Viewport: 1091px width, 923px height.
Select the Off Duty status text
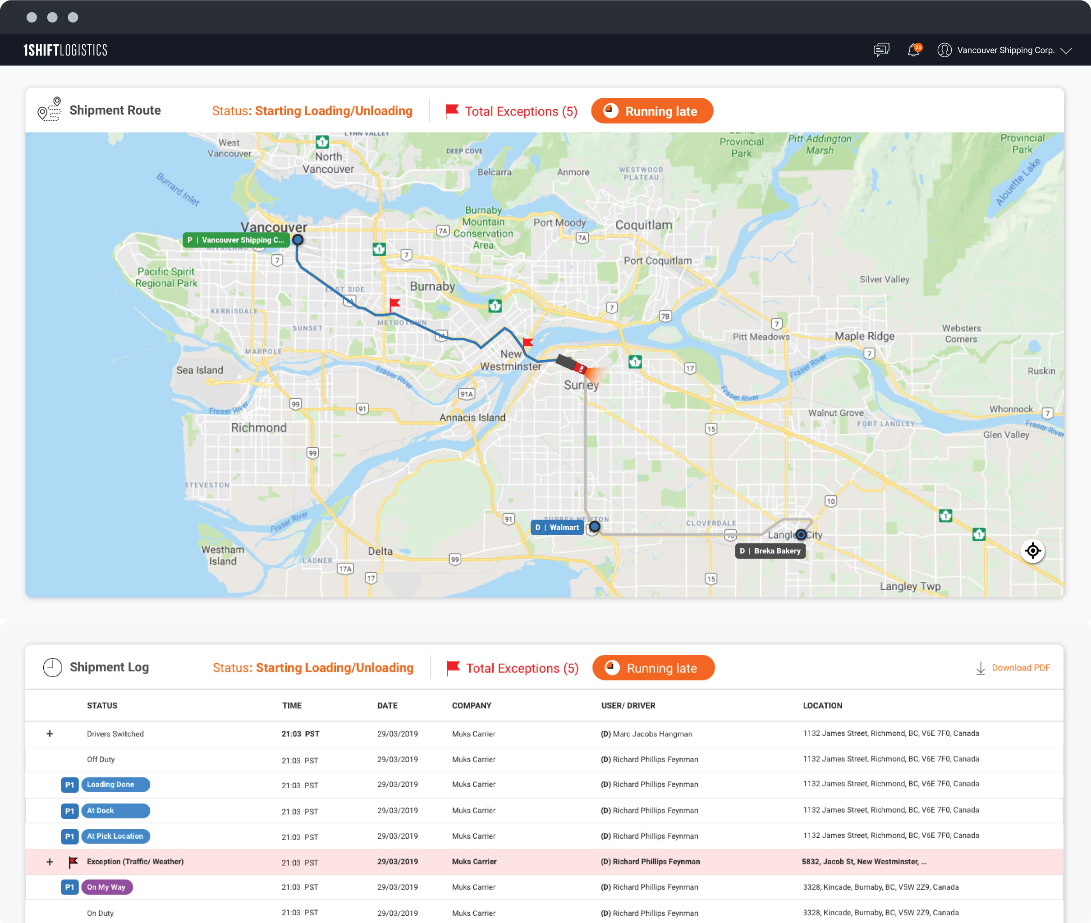(101, 759)
